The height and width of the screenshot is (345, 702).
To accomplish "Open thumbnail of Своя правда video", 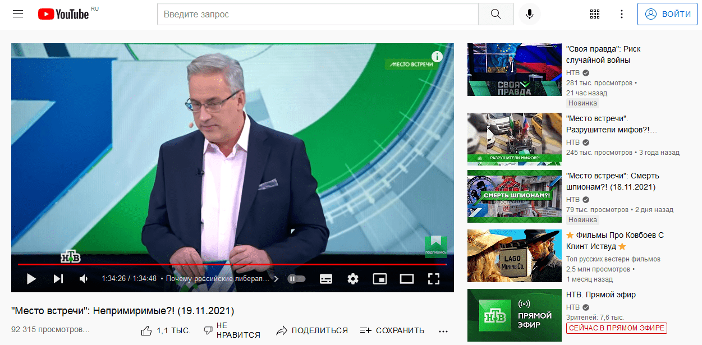I will (x=515, y=70).
